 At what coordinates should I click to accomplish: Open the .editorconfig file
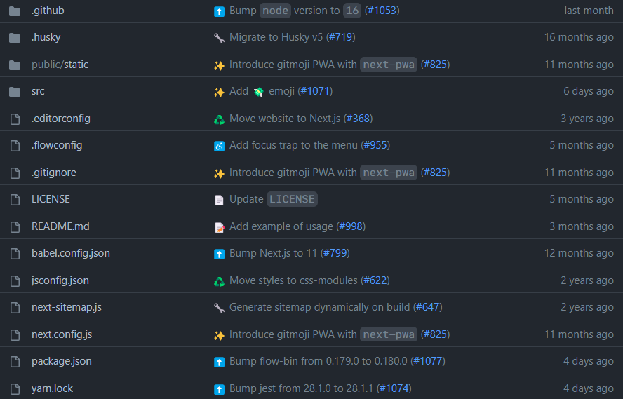tap(60, 119)
